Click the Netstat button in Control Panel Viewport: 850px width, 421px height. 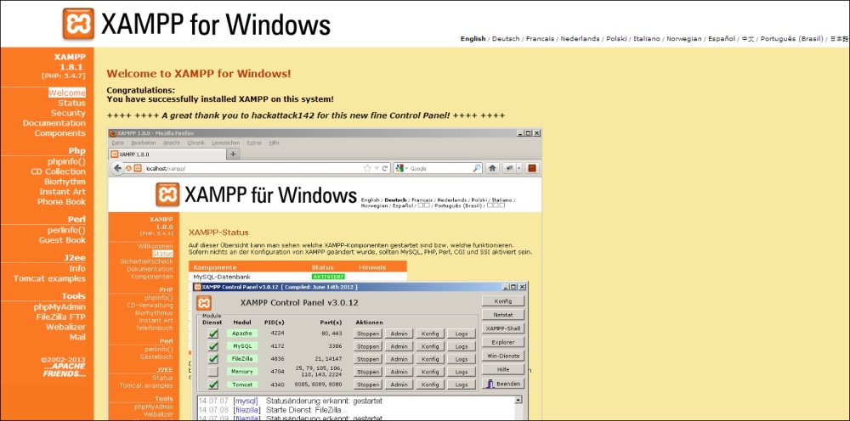(x=502, y=314)
